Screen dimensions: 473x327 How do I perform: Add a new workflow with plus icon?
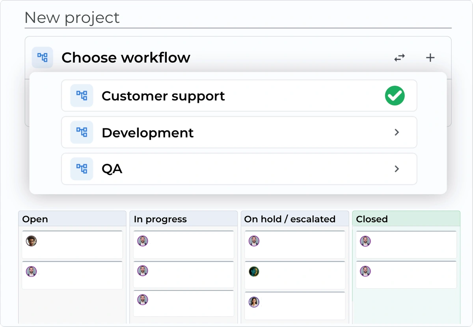(x=430, y=58)
